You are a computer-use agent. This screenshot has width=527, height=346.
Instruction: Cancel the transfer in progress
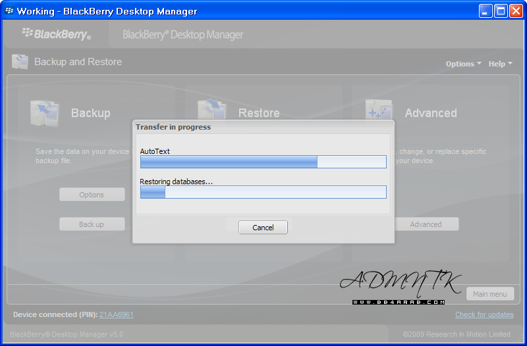click(x=263, y=228)
